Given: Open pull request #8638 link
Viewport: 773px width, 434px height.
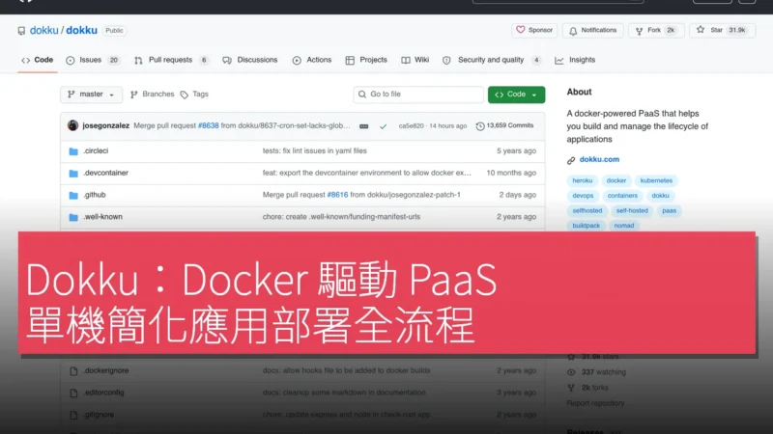Looking at the screenshot, I should point(208,126).
